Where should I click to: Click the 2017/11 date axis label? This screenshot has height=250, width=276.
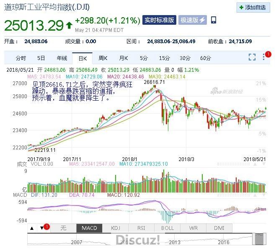(72, 159)
